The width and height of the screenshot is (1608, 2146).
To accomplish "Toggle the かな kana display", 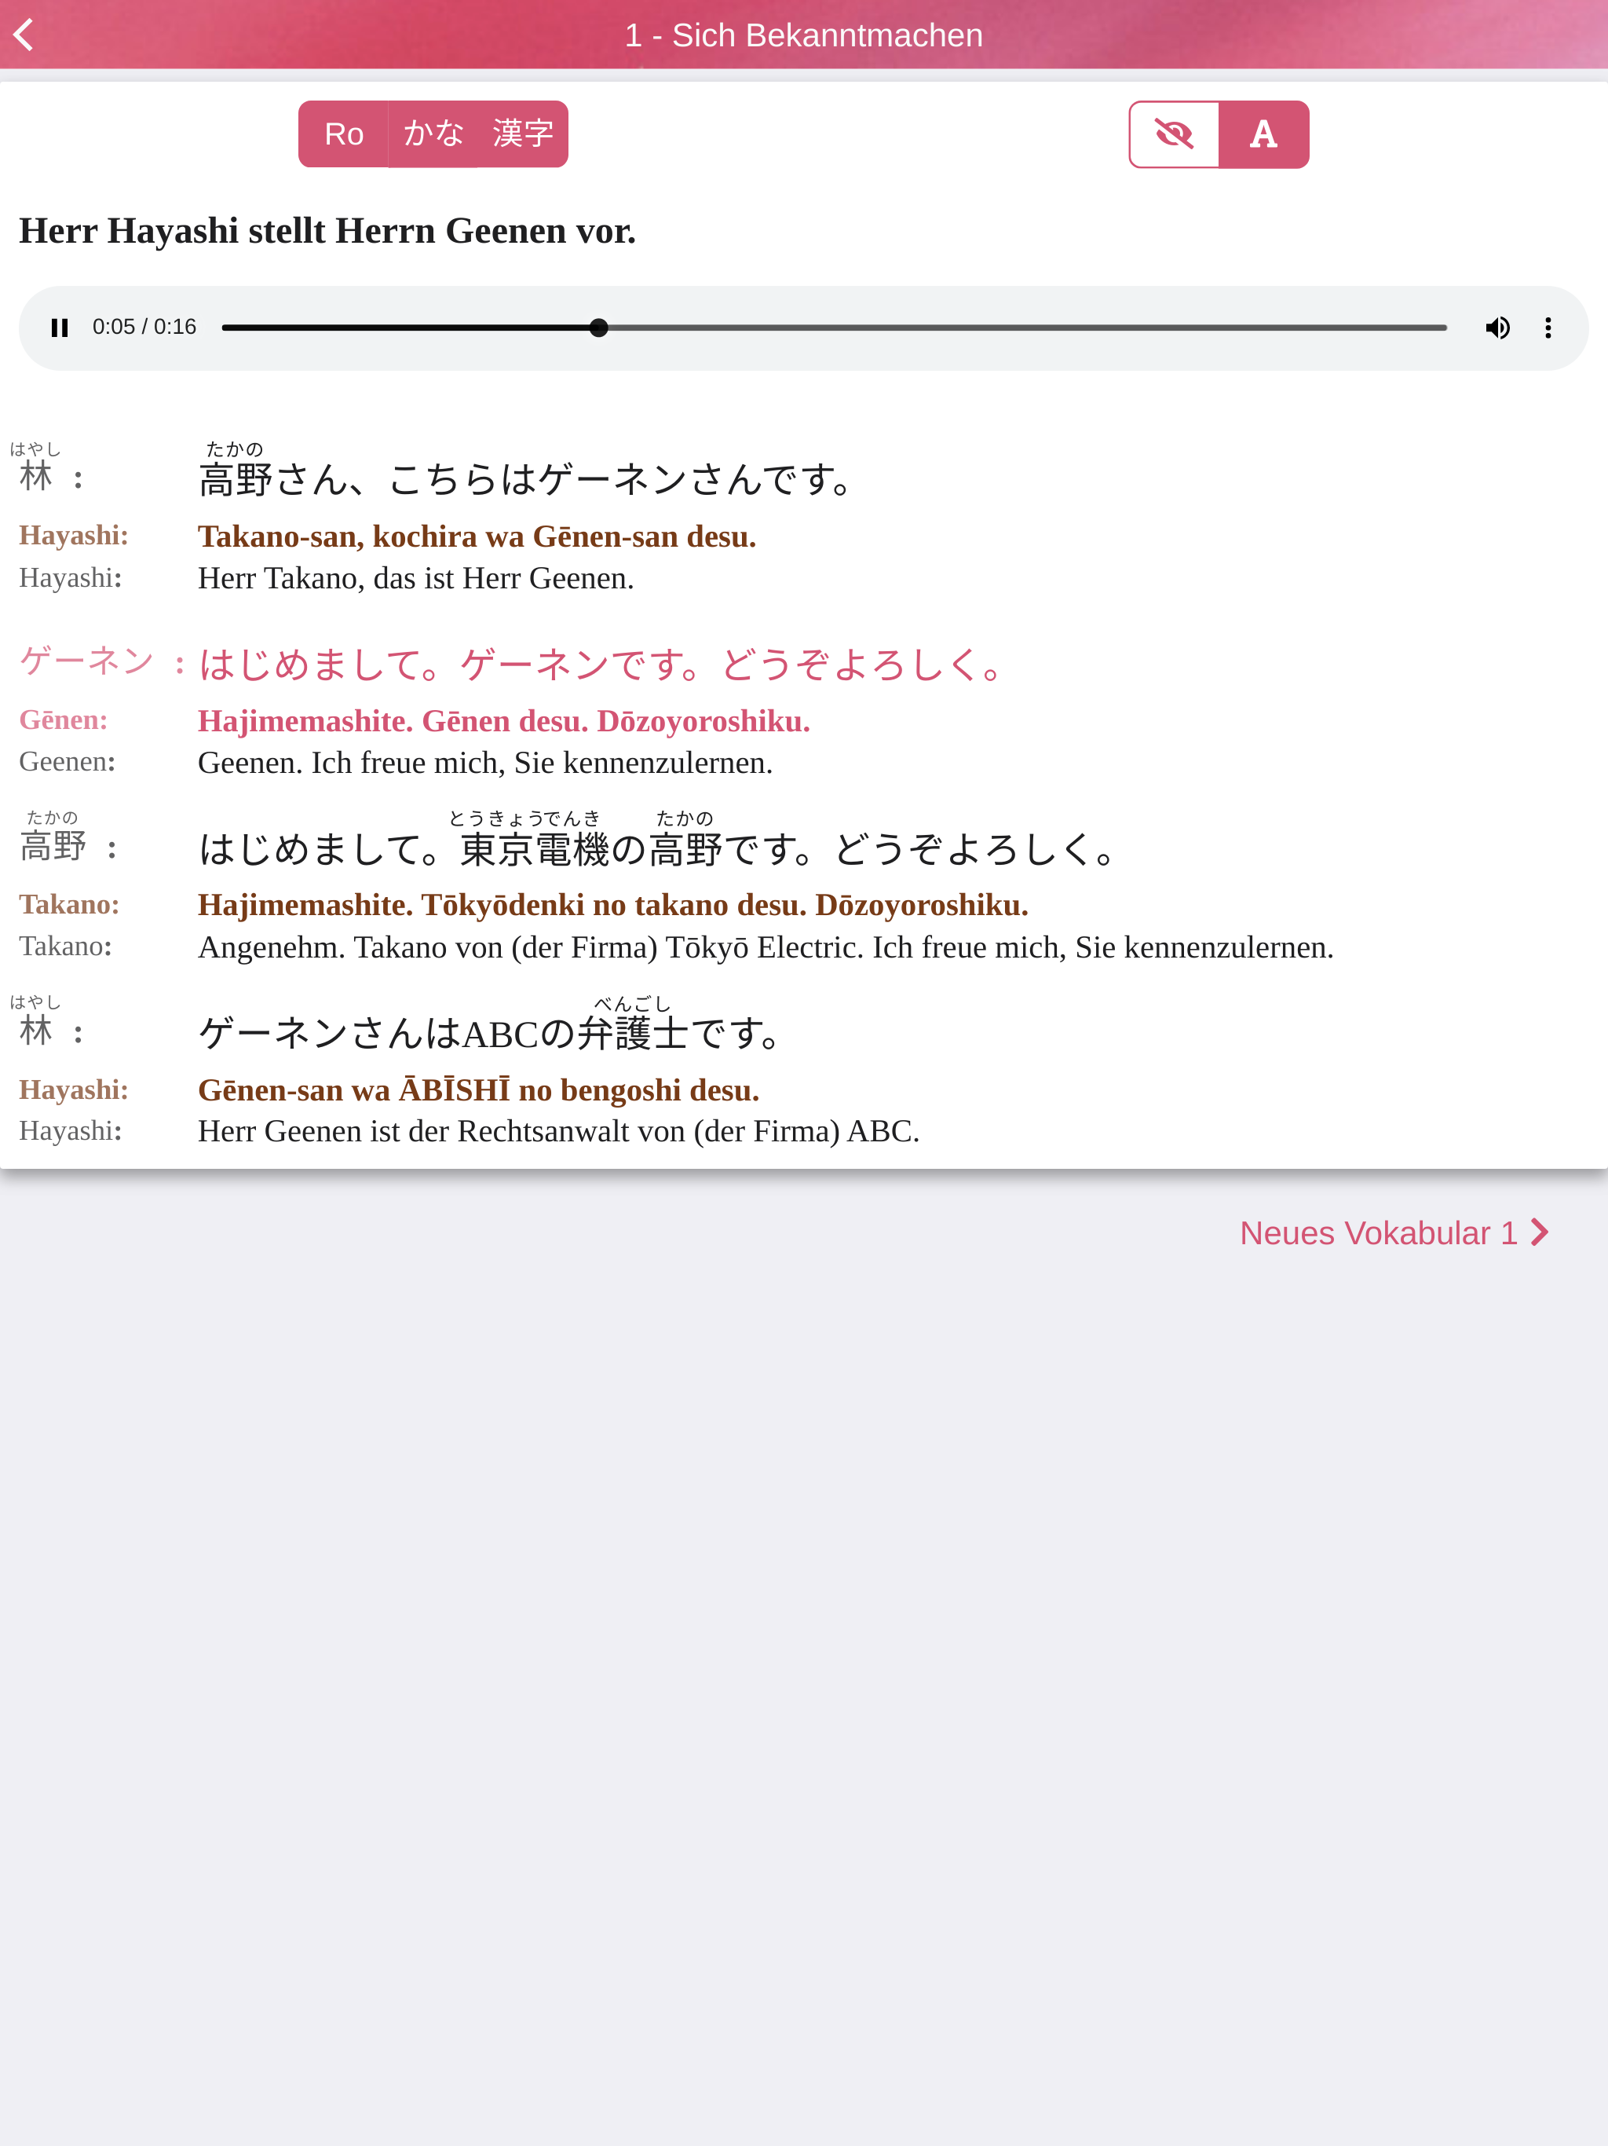I will click(433, 134).
